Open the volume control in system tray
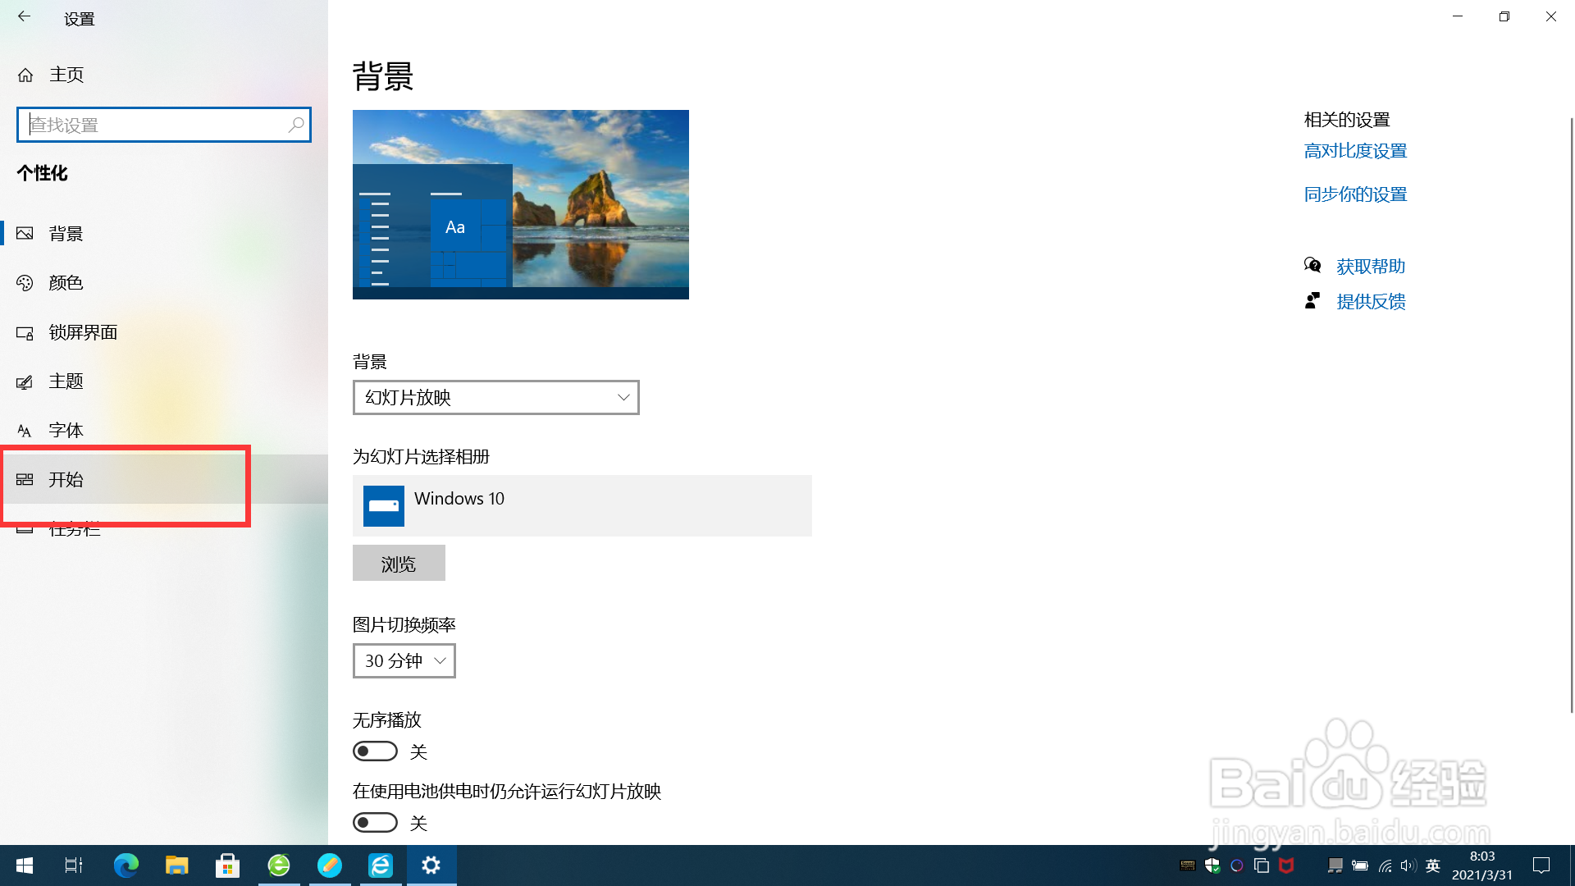This screenshot has width=1575, height=886. (1408, 865)
